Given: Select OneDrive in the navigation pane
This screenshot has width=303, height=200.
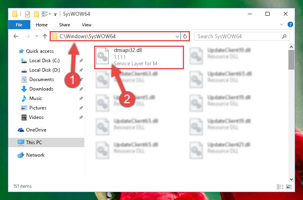Looking at the screenshot, I should pos(32,130).
